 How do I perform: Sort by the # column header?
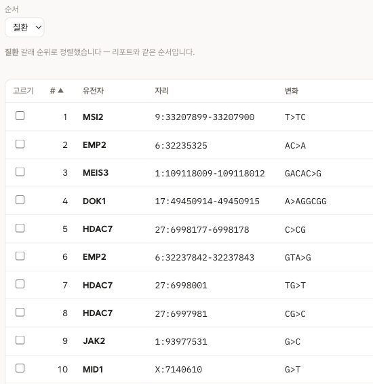(x=57, y=91)
